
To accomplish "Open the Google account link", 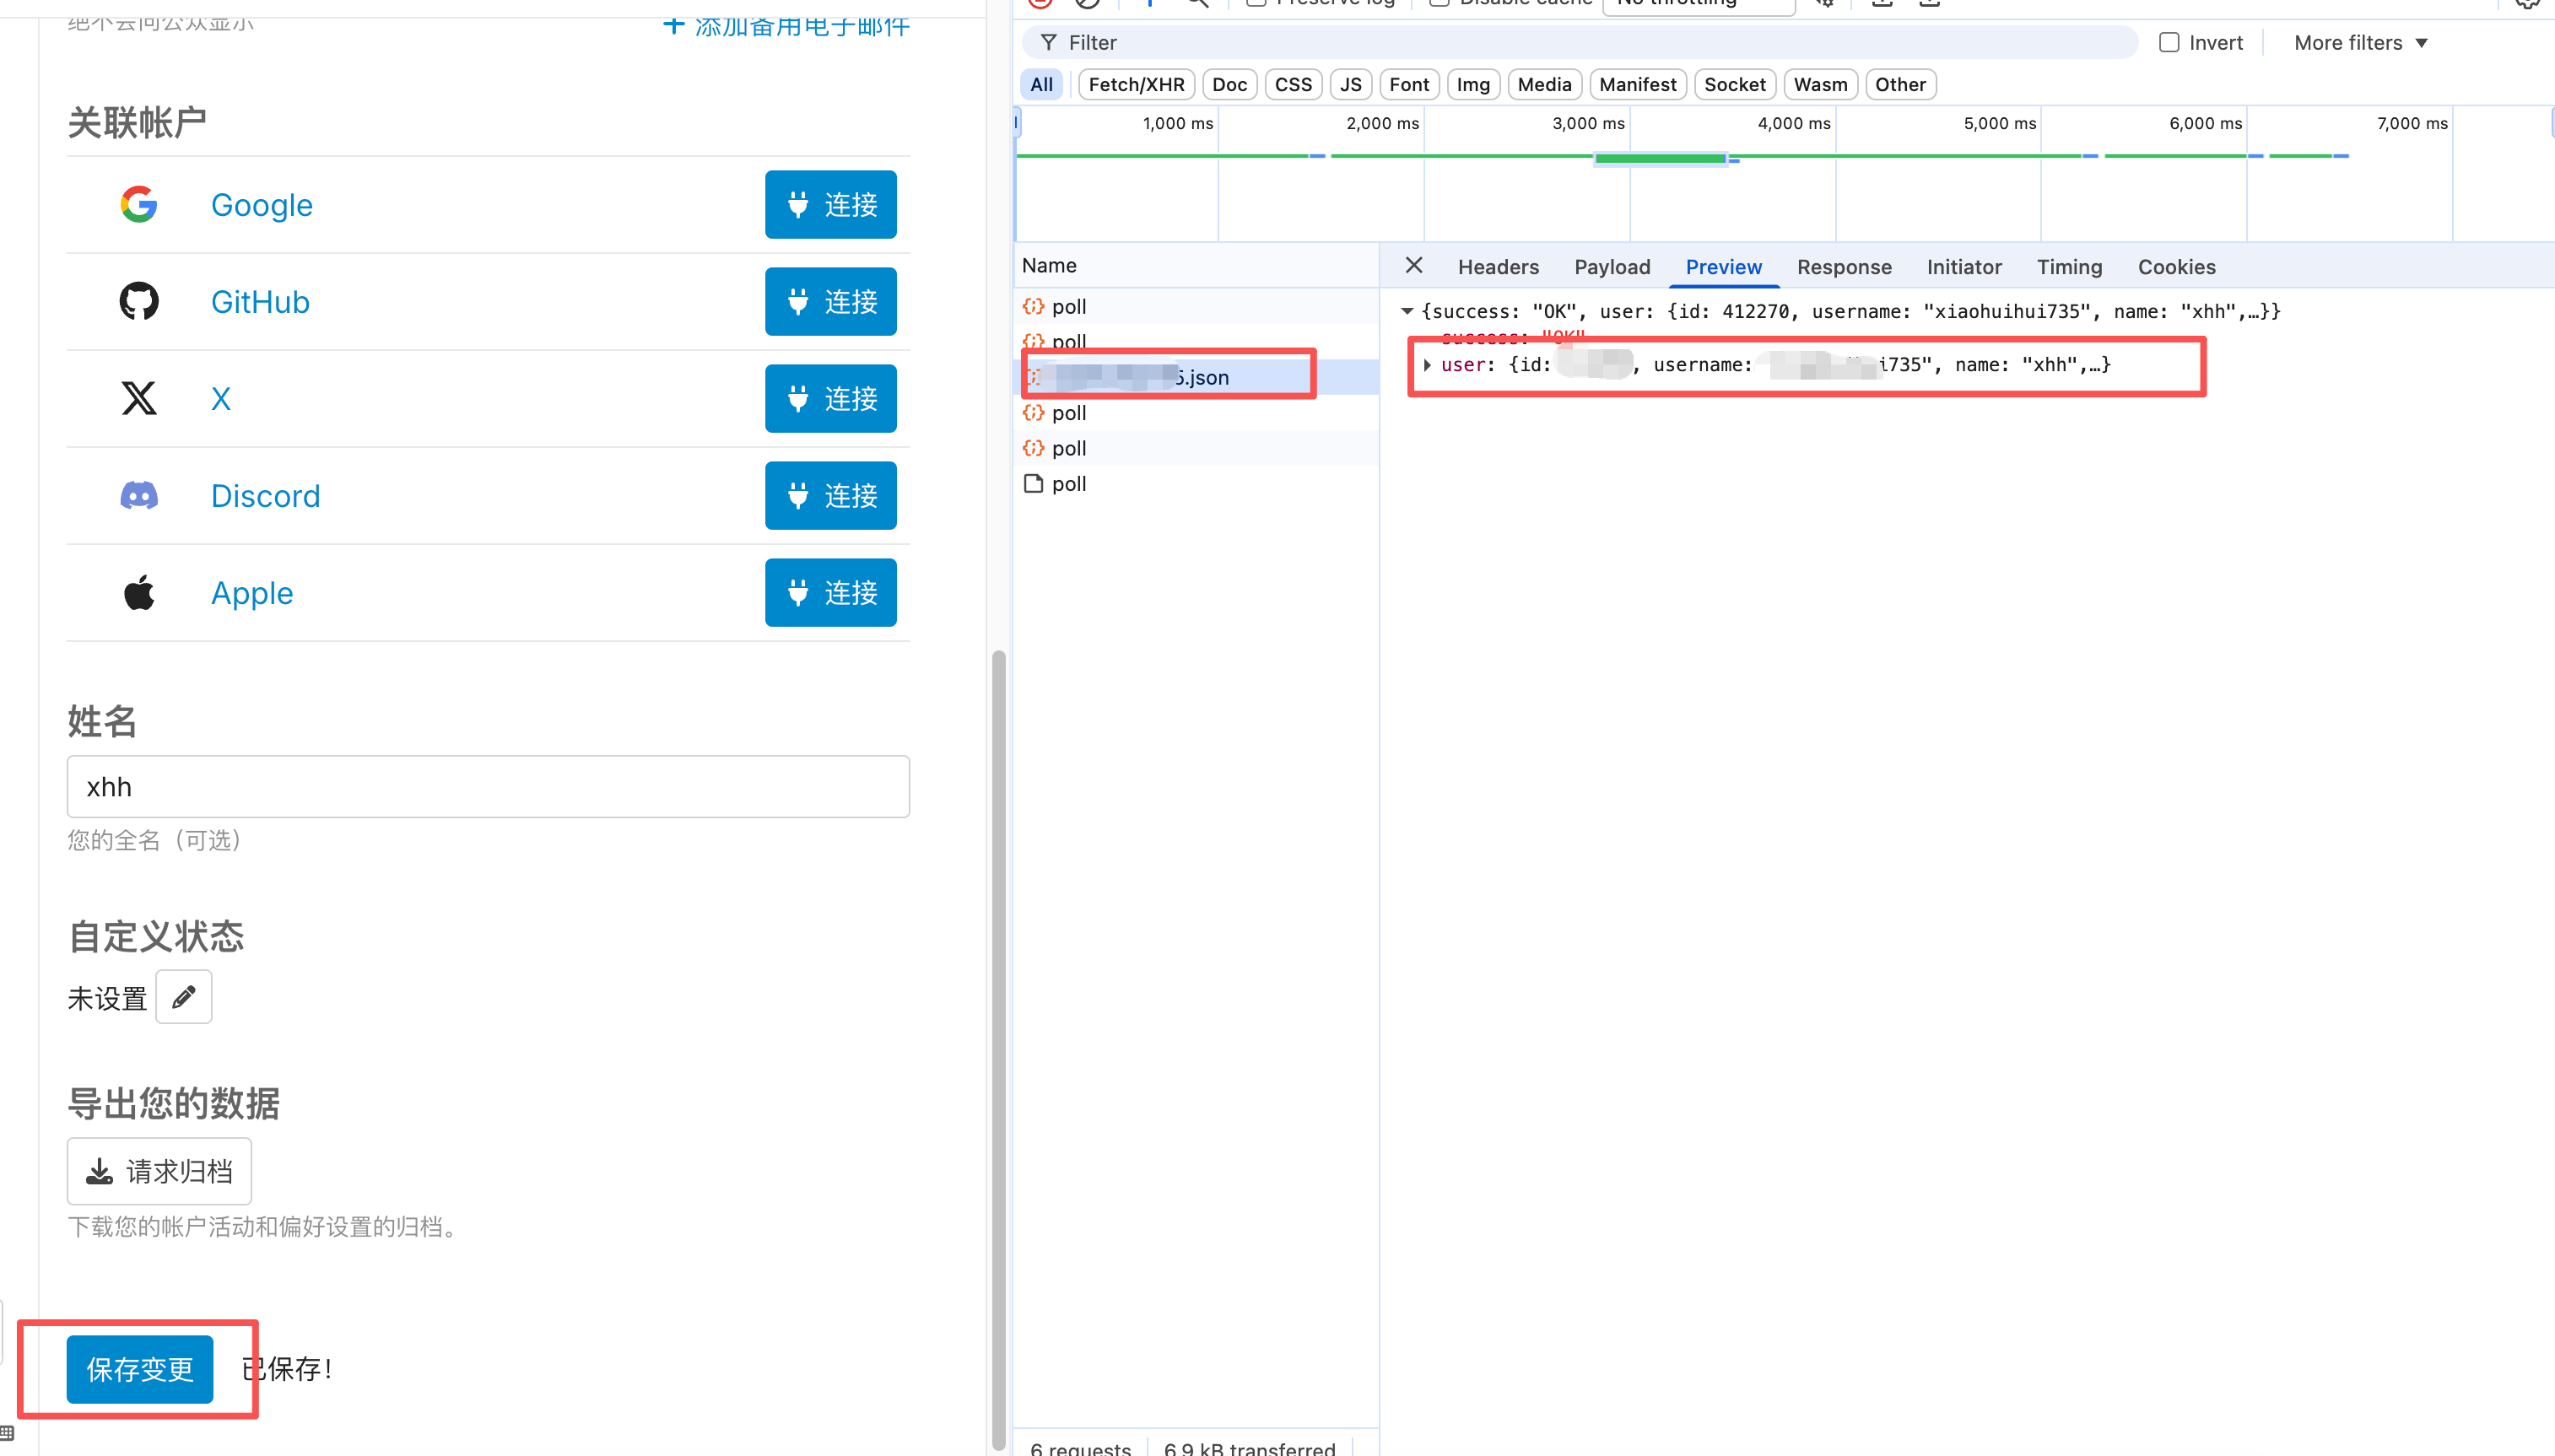I will pos(261,204).
